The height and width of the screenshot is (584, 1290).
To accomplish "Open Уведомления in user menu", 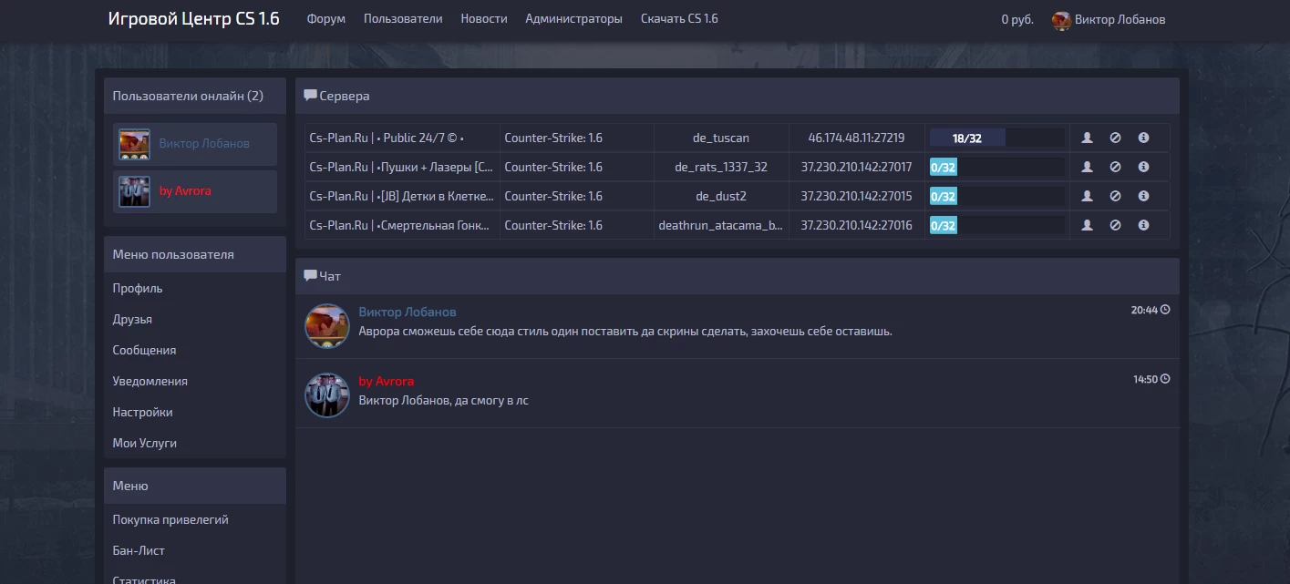I will [x=150, y=382].
